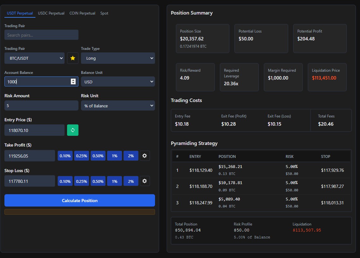Image resolution: width=360 pixels, height=258 pixels.
Task: Click the Risk Profile $50.00 value
Action: pos(242,230)
